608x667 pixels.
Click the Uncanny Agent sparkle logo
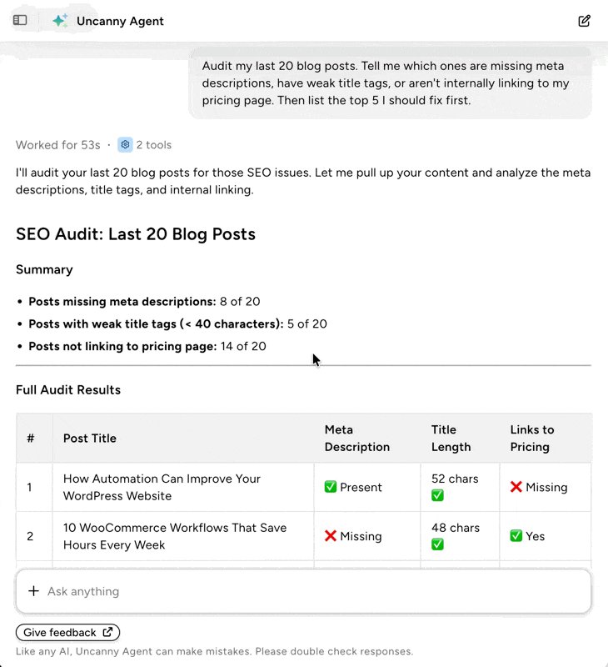tap(60, 20)
